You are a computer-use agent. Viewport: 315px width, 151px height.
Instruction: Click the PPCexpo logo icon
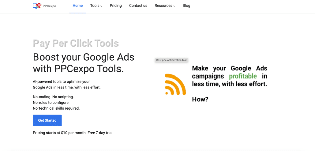coord(37,6)
